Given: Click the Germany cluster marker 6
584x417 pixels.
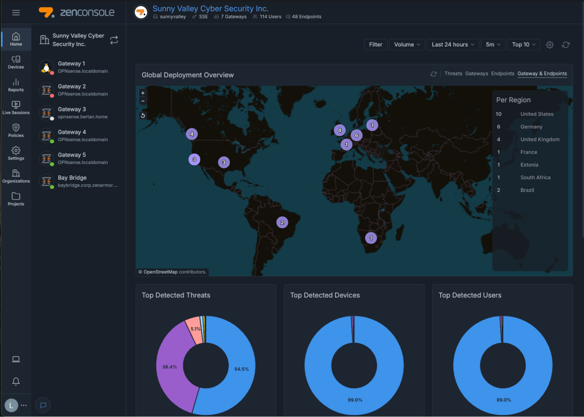Looking at the screenshot, I should [356, 135].
